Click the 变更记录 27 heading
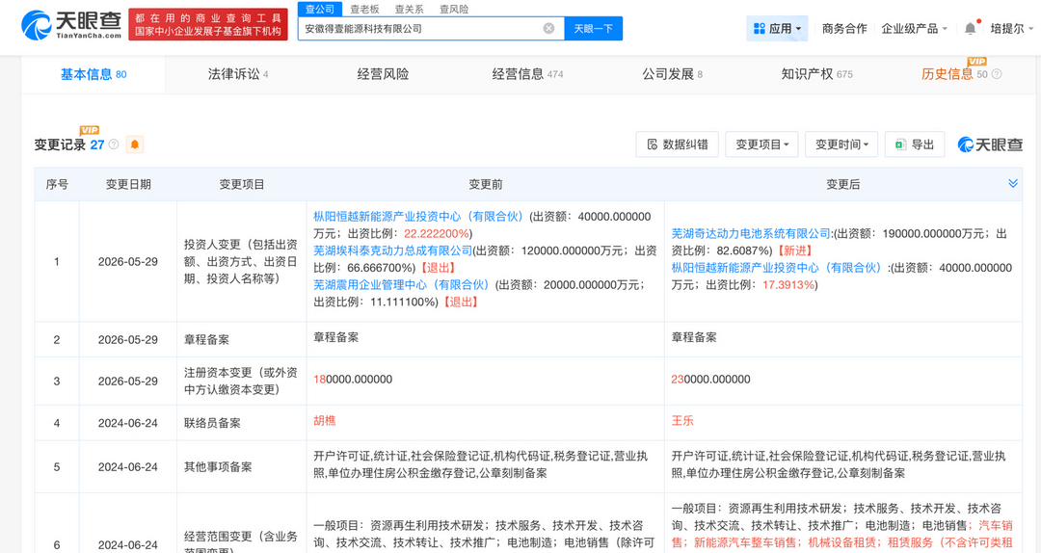1041x553 pixels. click(69, 145)
